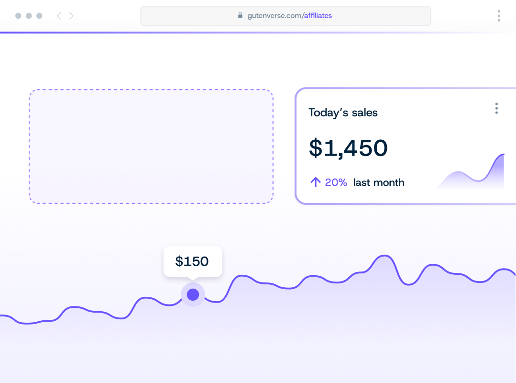Click the Today's sales heading
This screenshot has height=383, width=516.
pyautogui.click(x=343, y=113)
